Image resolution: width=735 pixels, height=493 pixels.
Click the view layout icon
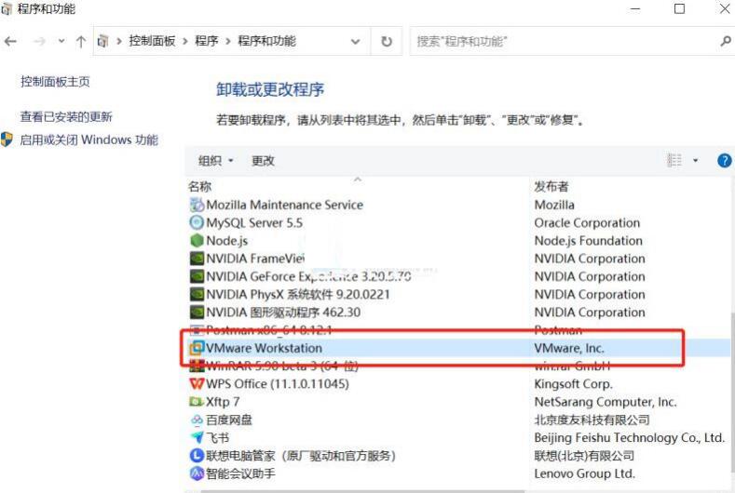tap(674, 160)
